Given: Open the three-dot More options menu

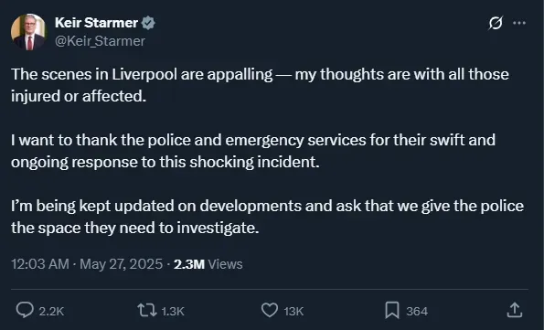Looking at the screenshot, I should (519, 23).
